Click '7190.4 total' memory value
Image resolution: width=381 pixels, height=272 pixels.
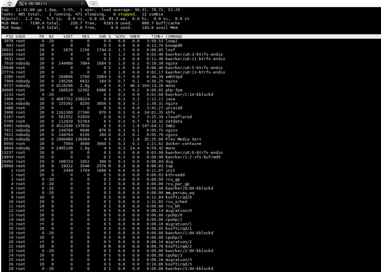click(44, 23)
